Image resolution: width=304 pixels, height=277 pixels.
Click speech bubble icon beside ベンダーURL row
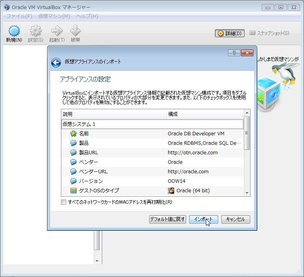coord(73,172)
